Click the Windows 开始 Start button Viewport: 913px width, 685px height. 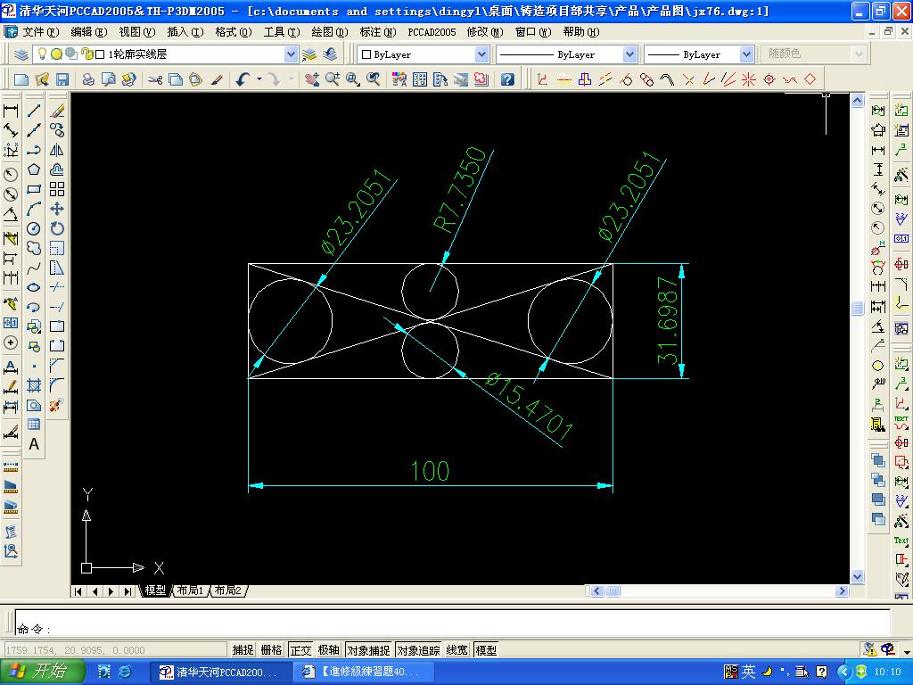pyautogui.click(x=43, y=672)
